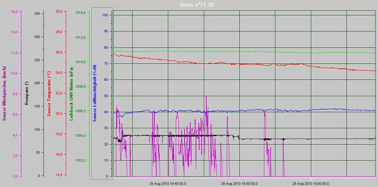Select the Luftdruck QNH Wetter (hPa) axis label
The height and width of the screenshot is (187, 378).
click(72, 93)
